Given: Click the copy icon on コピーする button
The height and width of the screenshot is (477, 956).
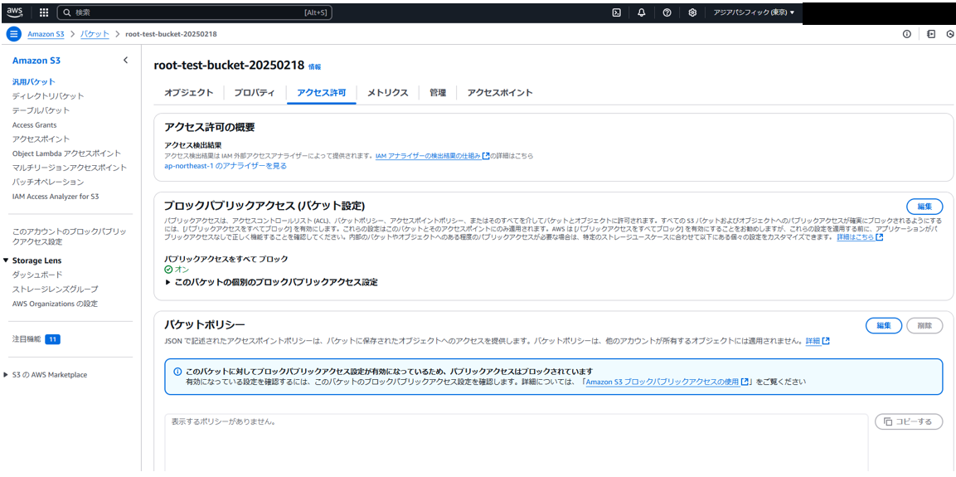Looking at the screenshot, I should click(888, 421).
